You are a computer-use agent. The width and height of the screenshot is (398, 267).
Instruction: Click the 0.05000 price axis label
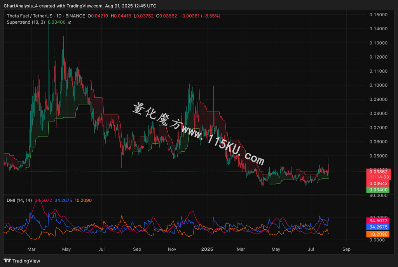pyautogui.click(x=378, y=156)
